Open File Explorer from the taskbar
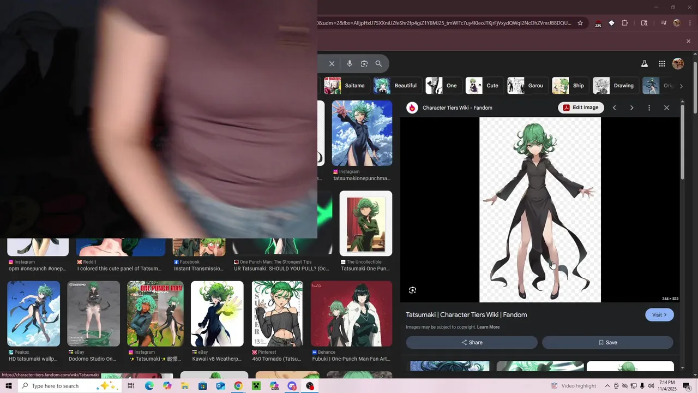 tap(185, 386)
